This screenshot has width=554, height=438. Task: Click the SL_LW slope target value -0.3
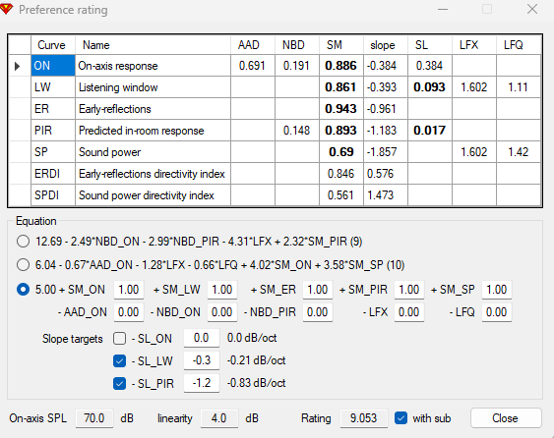point(202,360)
